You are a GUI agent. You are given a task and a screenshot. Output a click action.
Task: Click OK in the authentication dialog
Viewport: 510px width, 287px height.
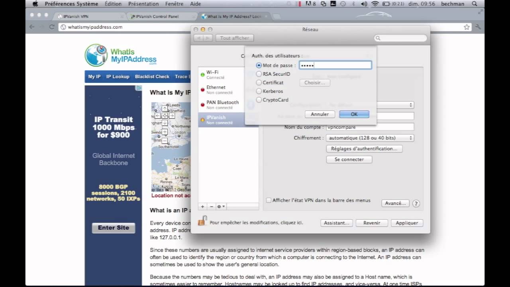(354, 114)
